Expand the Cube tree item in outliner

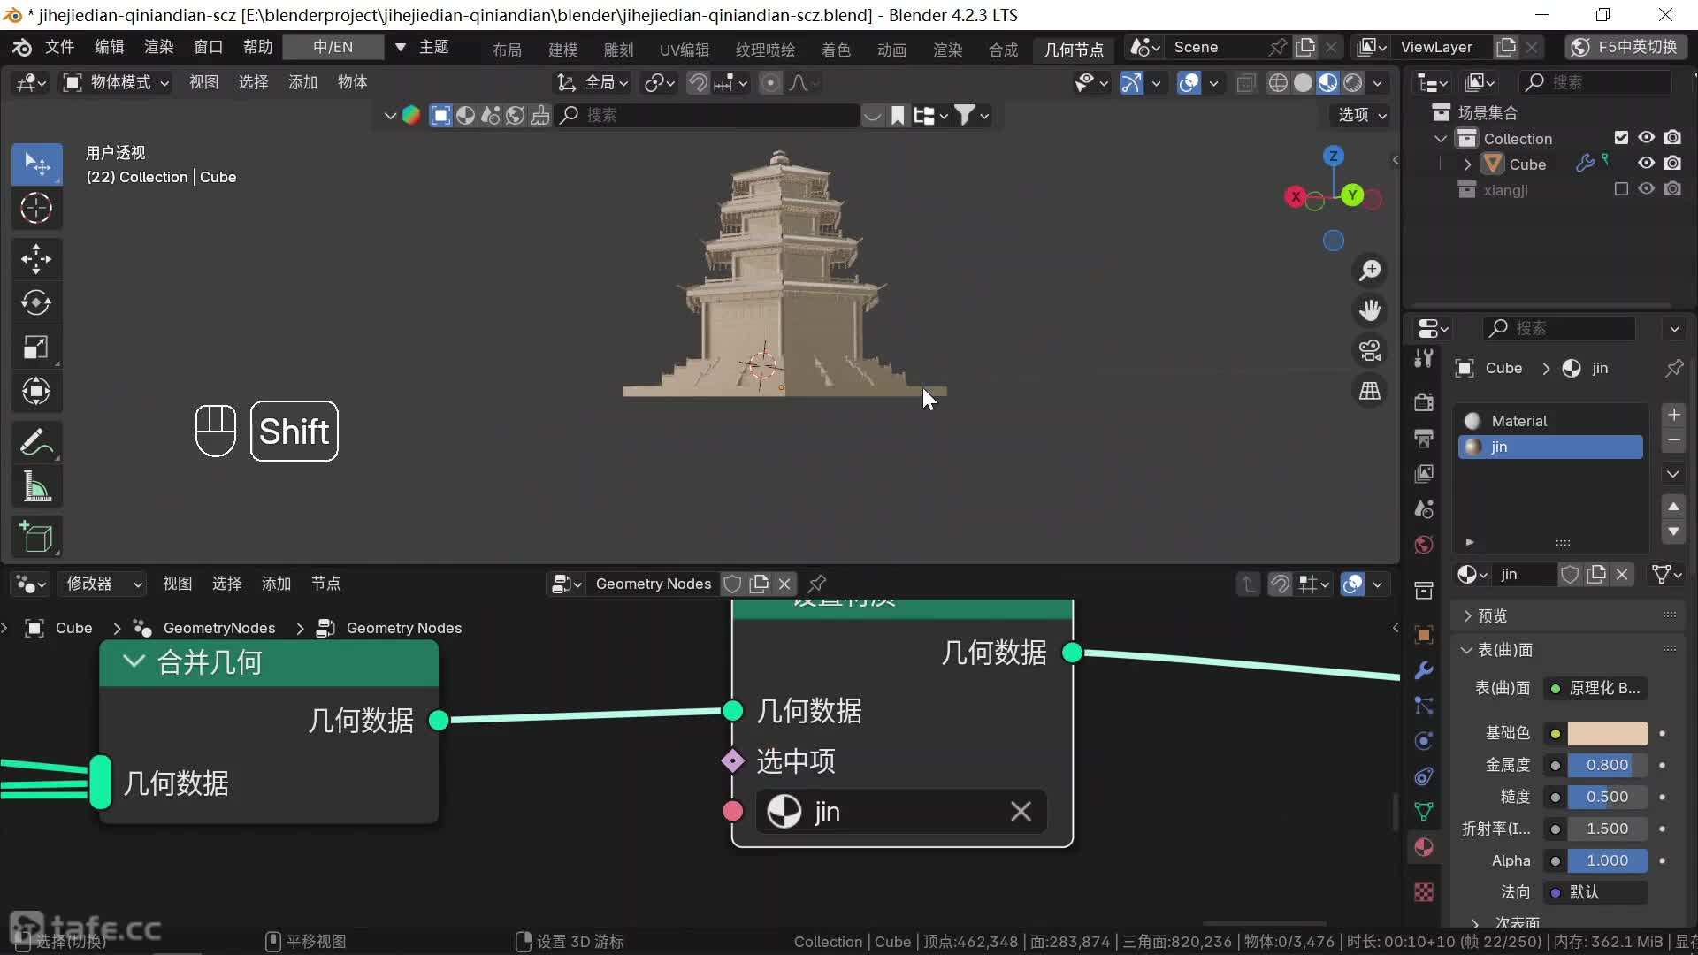(x=1467, y=164)
